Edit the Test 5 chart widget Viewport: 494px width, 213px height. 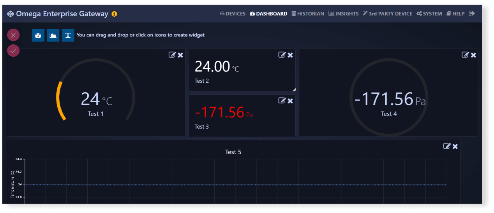tap(447, 146)
